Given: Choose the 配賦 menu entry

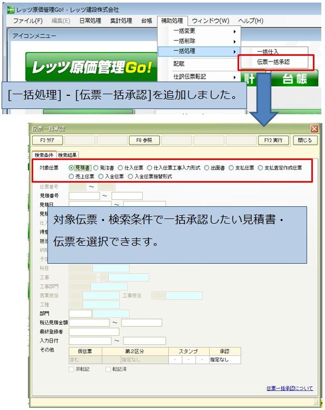Looking at the screenshot, I should pyautogui.click(x=199, y=64).
